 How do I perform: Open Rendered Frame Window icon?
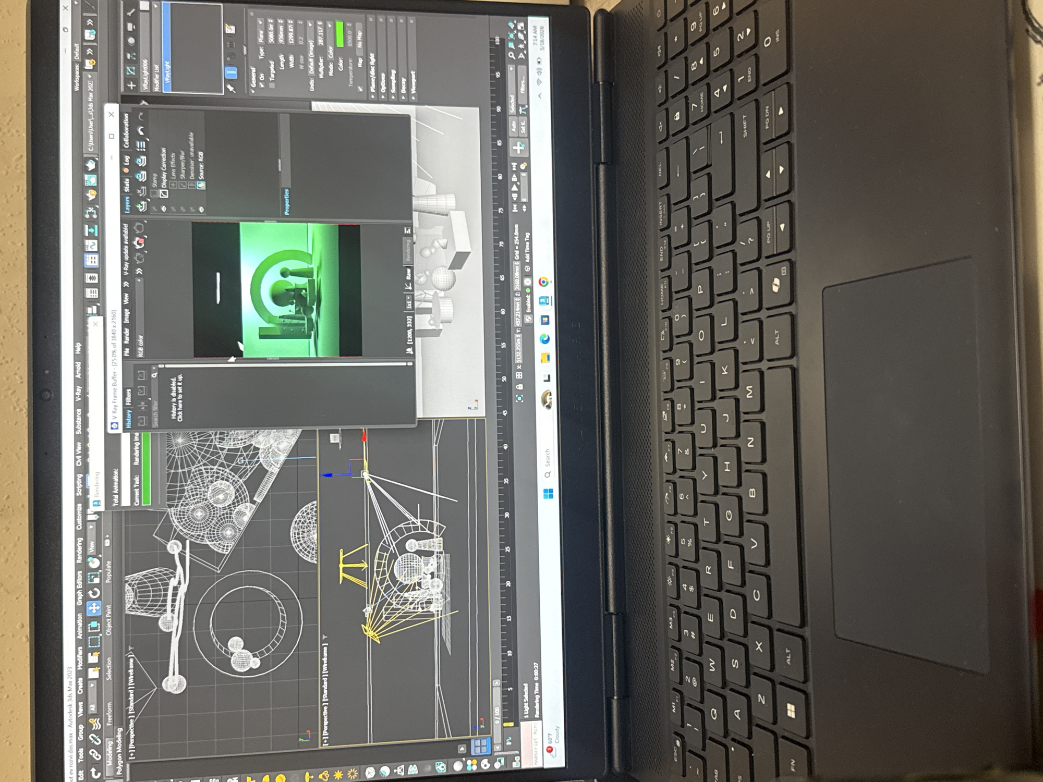click(x=92, y=180)
